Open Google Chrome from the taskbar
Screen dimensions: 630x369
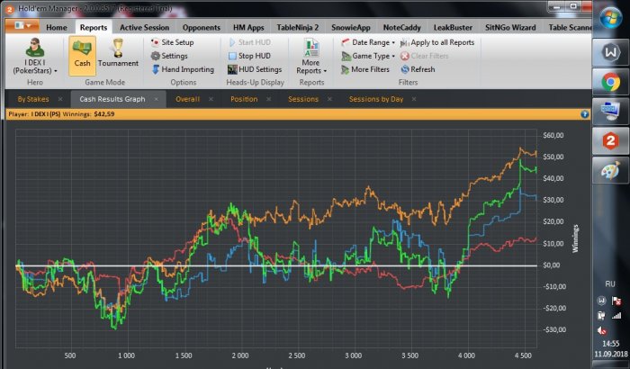click(610, 83)
